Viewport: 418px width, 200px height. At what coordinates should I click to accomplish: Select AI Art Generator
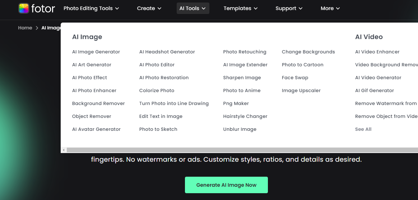pyautogui.click(x=92, y=65)
